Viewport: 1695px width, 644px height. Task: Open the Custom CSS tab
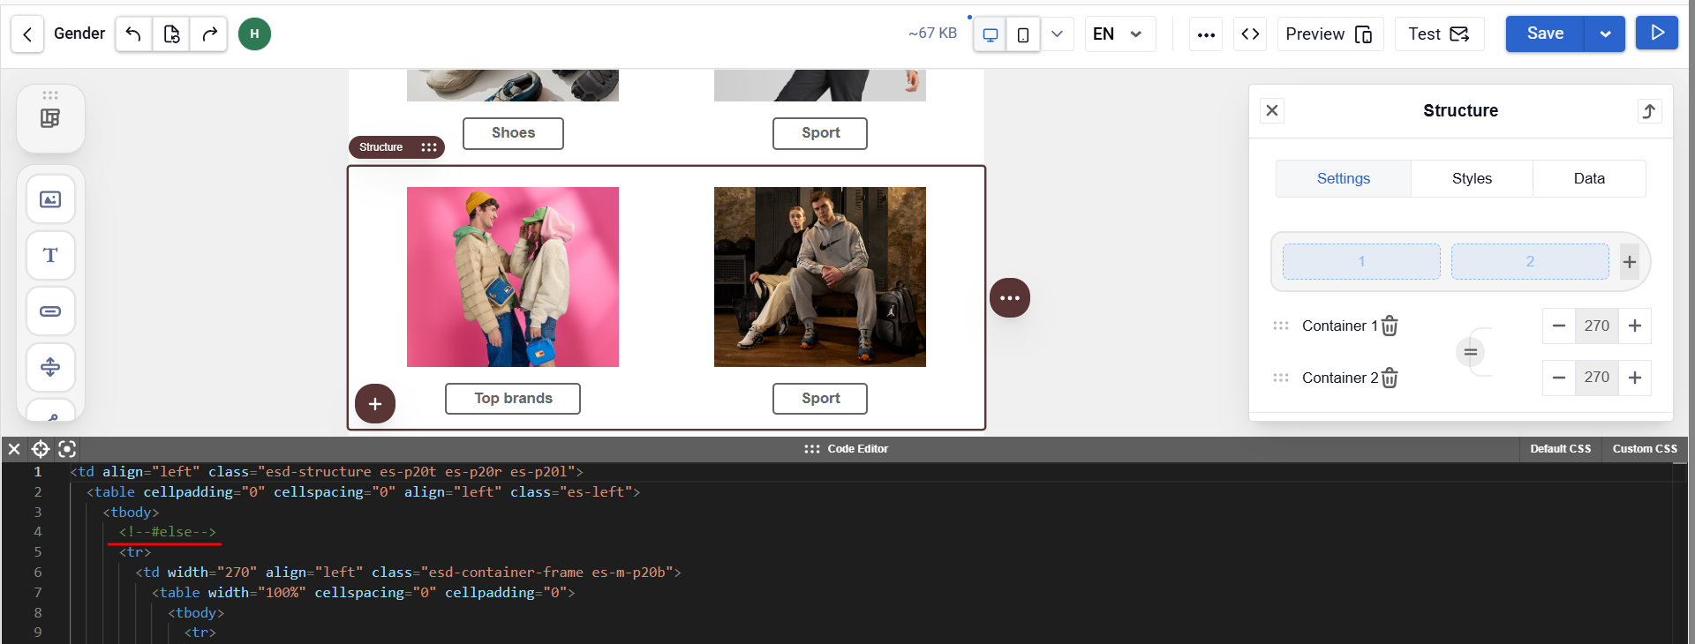(1645, 449)
